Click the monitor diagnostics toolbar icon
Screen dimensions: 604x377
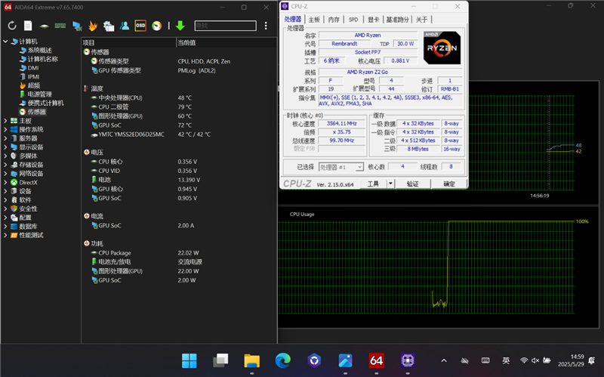[77, 26]
